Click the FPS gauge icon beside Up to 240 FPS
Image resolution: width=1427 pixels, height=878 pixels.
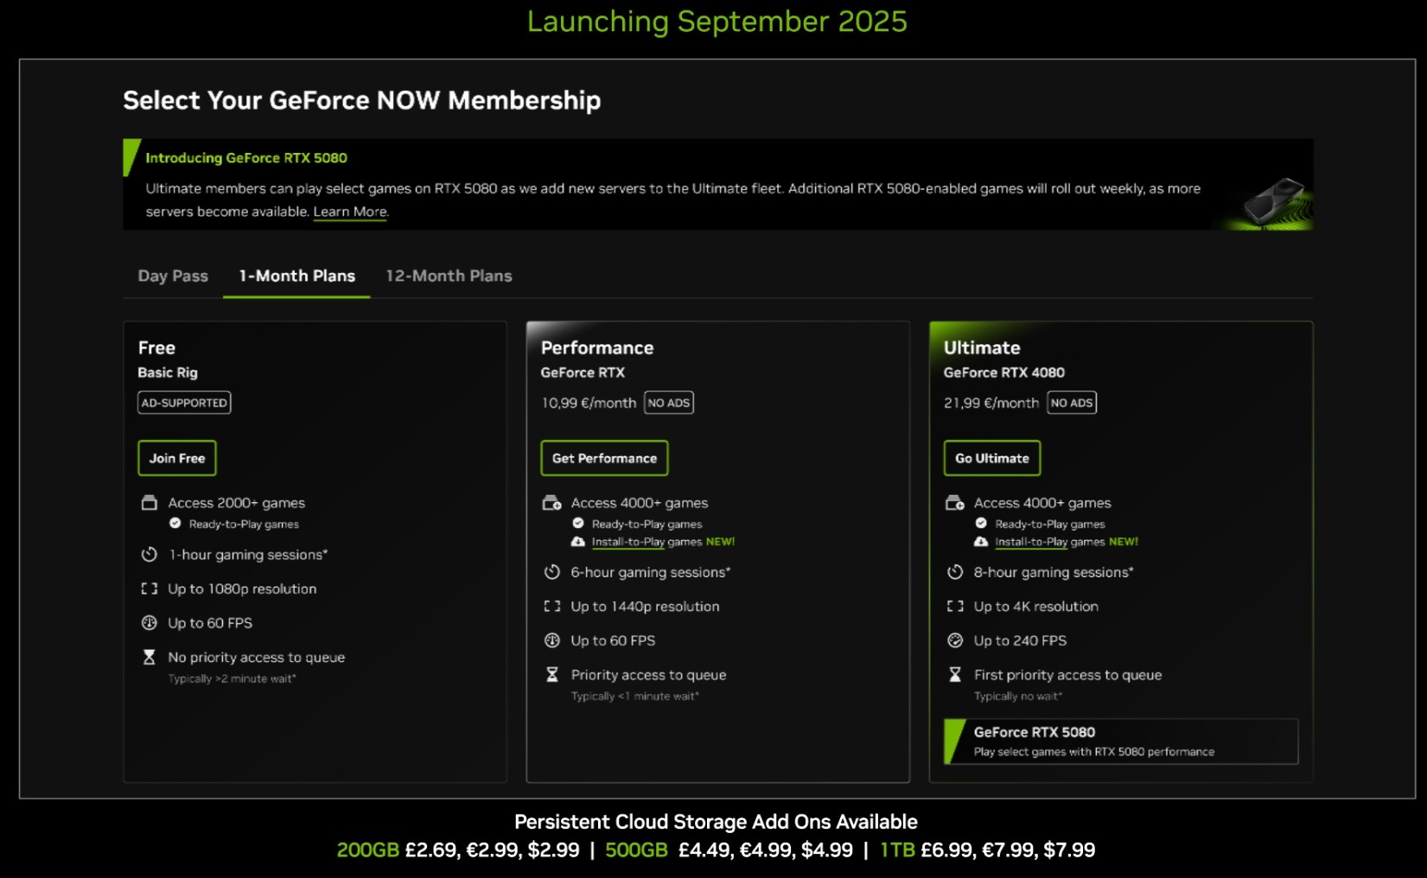click(x=955, y=640)
